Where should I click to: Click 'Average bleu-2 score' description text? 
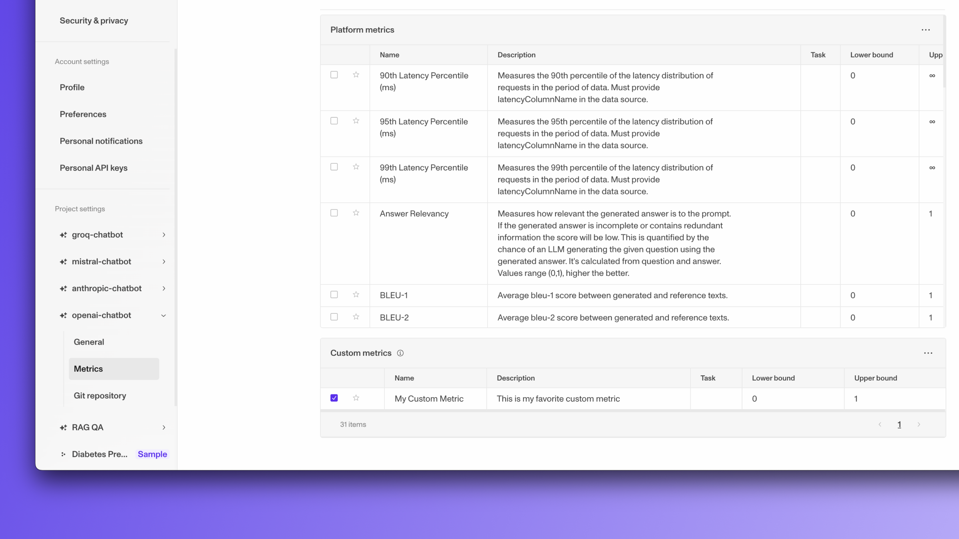[x=613, y=318]
